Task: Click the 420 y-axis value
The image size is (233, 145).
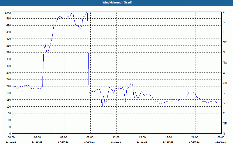Action: pyautogui.click(x=9, y=39)
